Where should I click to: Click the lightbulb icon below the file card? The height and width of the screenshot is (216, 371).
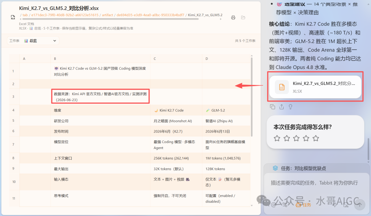point(291,107)
